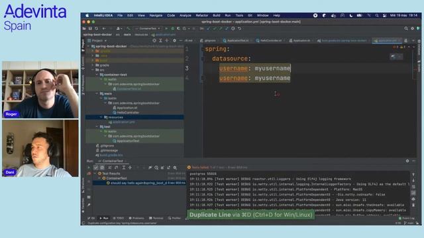Open the Event Log button
This screenshot has height=238, width=424.
click(x=407, y=218)
